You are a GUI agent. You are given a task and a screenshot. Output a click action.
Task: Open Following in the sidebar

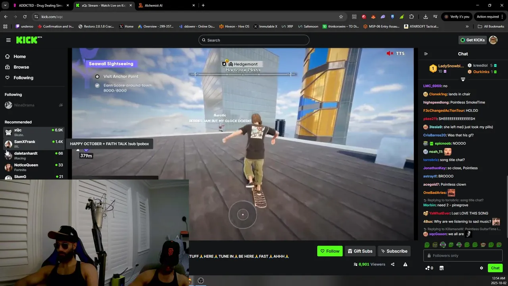tap(23, 78)
